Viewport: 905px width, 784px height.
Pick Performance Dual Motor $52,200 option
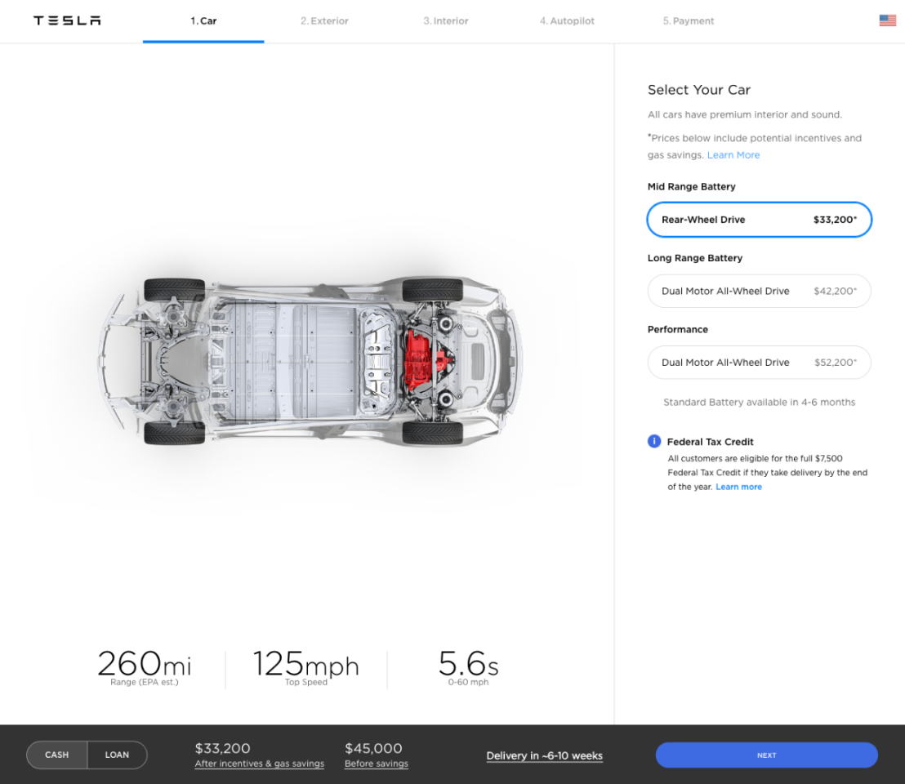759,363
